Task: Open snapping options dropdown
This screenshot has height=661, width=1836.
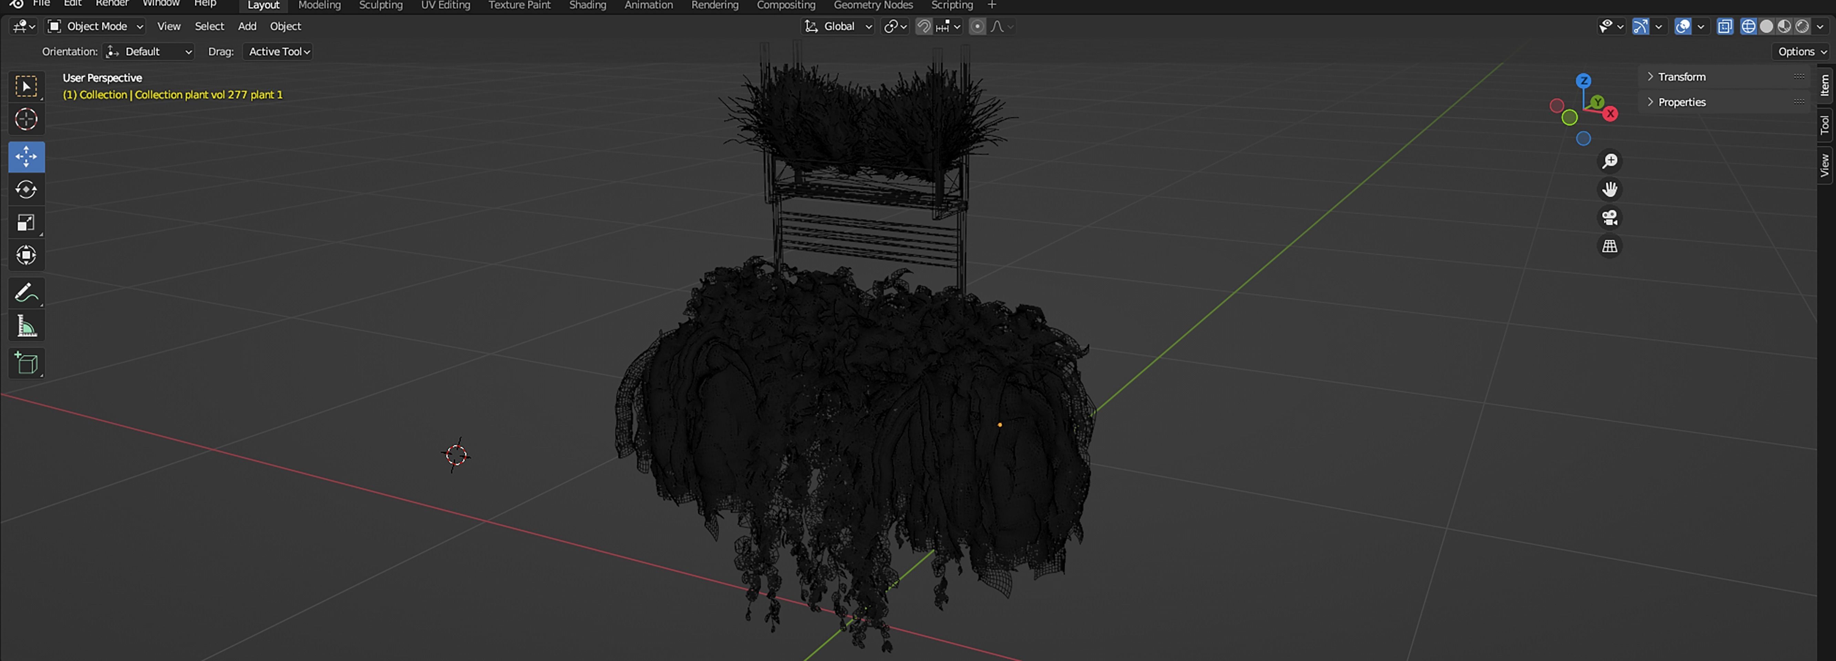Action: 948,27
